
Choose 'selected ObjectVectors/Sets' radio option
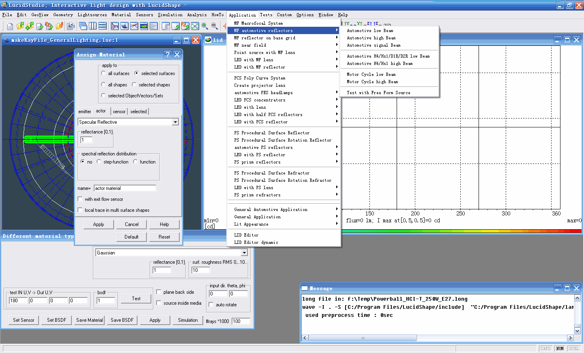[x=103, y=96]
